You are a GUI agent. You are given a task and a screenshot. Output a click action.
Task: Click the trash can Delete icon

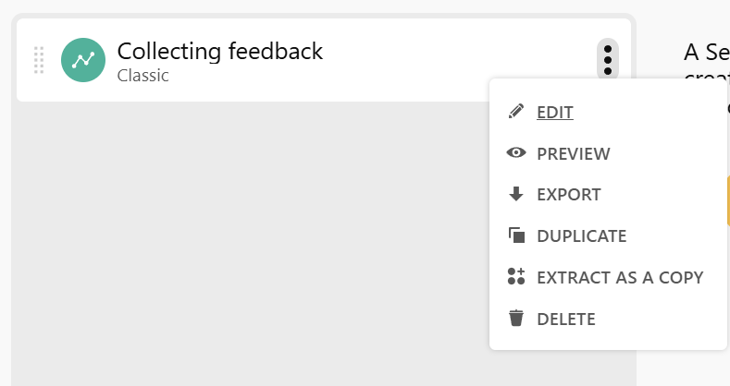[516, 319]
